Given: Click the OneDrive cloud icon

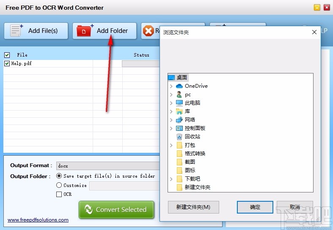Looking at the screenshot, I should tap(179, 86).
